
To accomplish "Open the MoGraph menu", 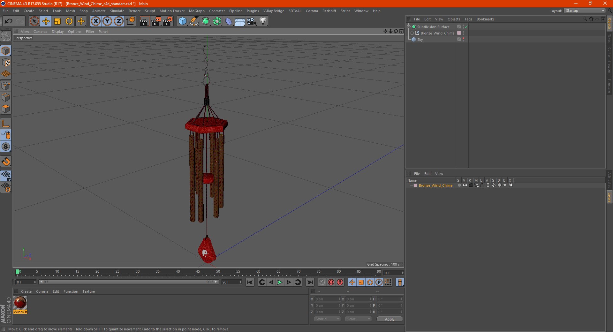I will (x=197, y=11).
